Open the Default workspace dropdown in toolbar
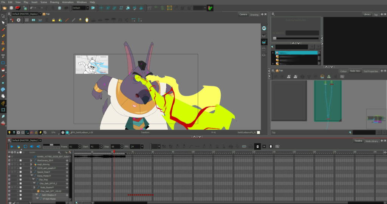This screenshot has width=387, height=204. [87, 8]
